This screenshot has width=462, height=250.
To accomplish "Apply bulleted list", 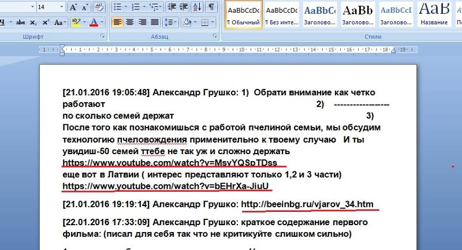I will pos(117,7).
